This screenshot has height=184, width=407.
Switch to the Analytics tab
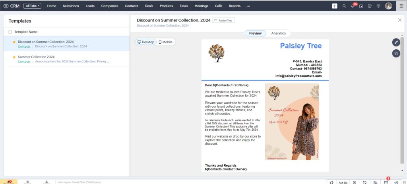(279, 33)
